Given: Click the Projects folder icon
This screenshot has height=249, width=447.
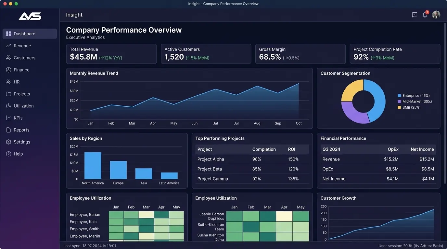Looking at the screenshot, I should [x=8, y=94].
